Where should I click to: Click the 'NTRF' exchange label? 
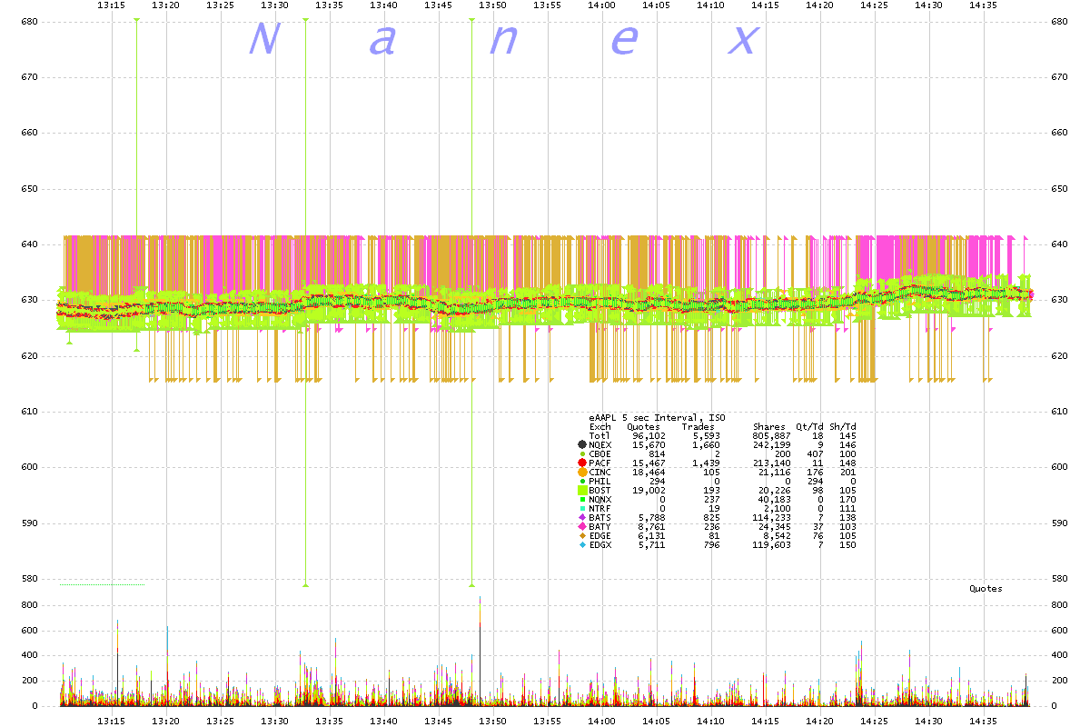pos(600,508)
